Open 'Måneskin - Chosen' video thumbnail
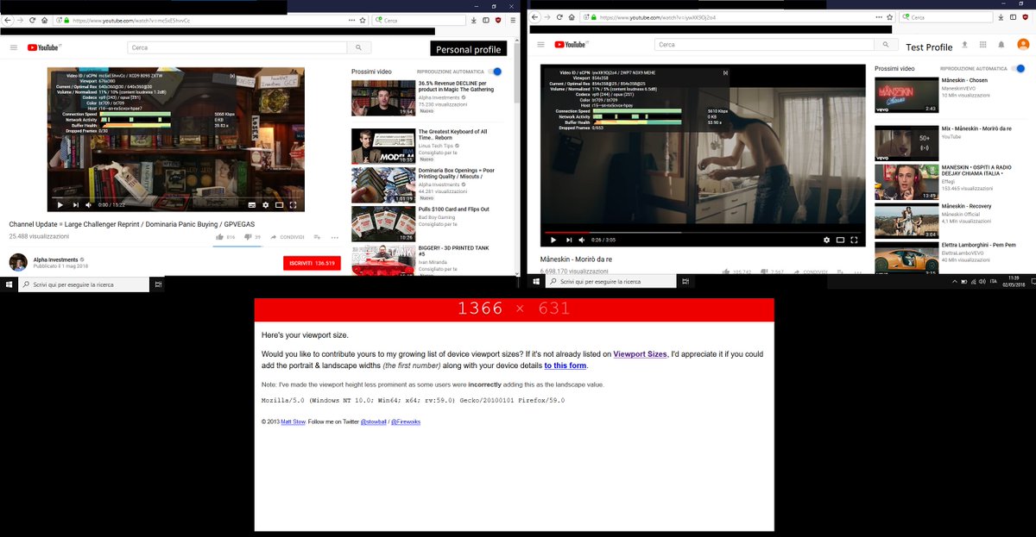Image resolution: width=1036 pixels, height=537 pixels. [x=906, y=95]
